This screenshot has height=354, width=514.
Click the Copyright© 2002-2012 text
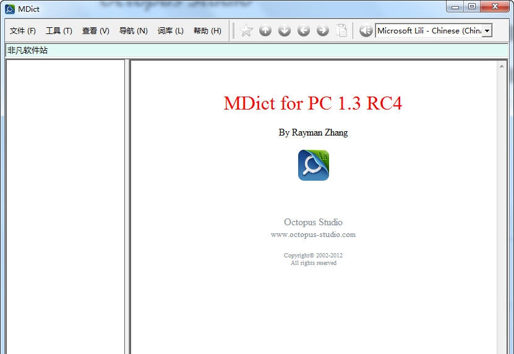coord(313,255)
